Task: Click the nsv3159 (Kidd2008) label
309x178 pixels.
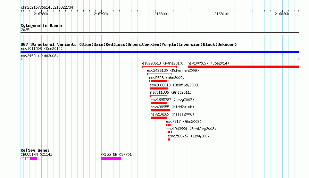Action: coord(40,56)
